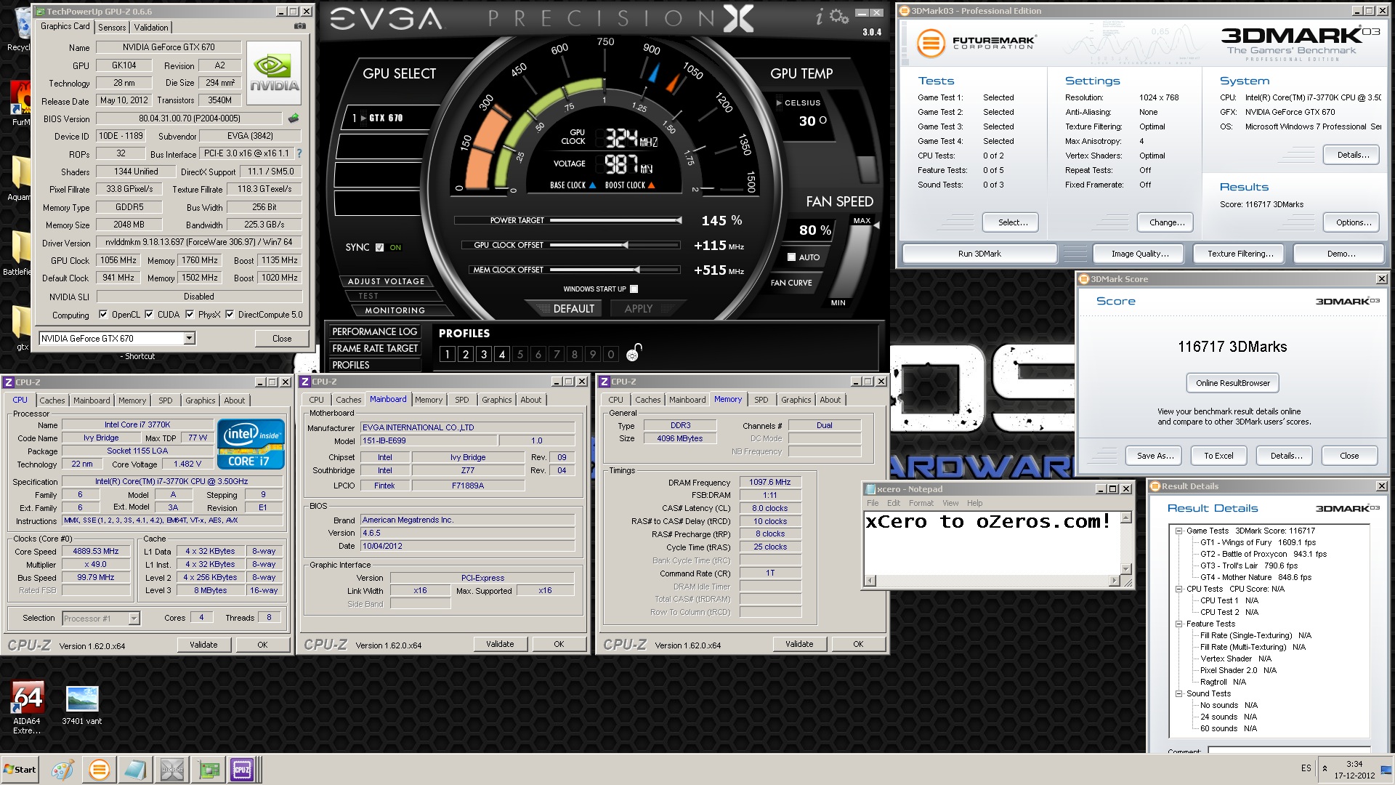Collapse CPU Tests tree node
Viewport: 1395px width, 785px height.
1179,589
